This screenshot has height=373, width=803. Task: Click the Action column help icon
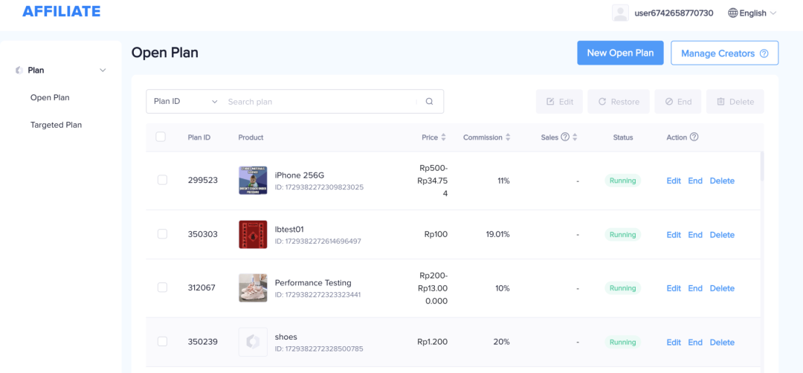(694, 137)
